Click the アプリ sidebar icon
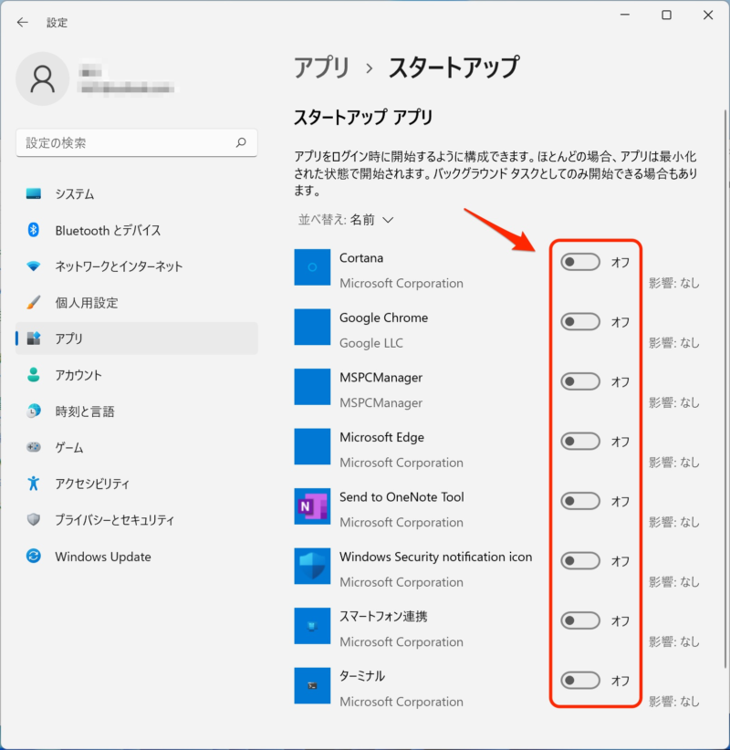The image size is (730, 750). click(34, 339)
